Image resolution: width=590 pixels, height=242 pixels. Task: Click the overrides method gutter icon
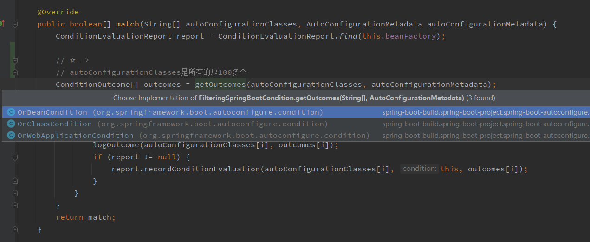coord(2,23)
